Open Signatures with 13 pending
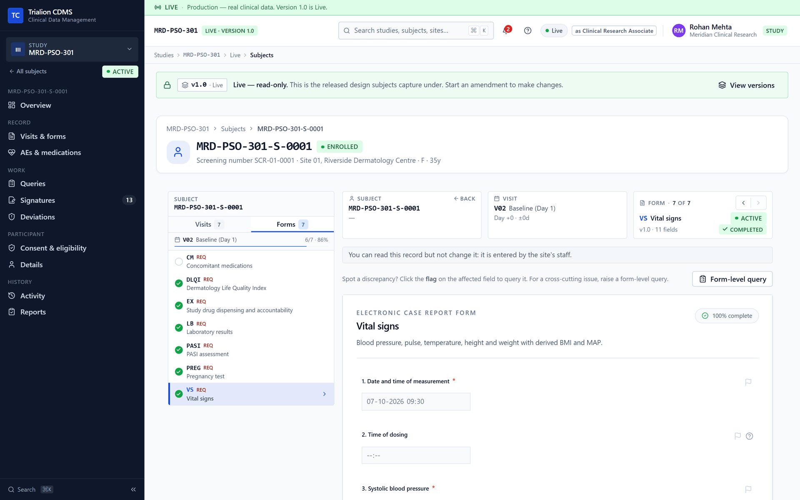Image resolution: width=800 pixels, height=500 pixels. [x=72, y=200]
